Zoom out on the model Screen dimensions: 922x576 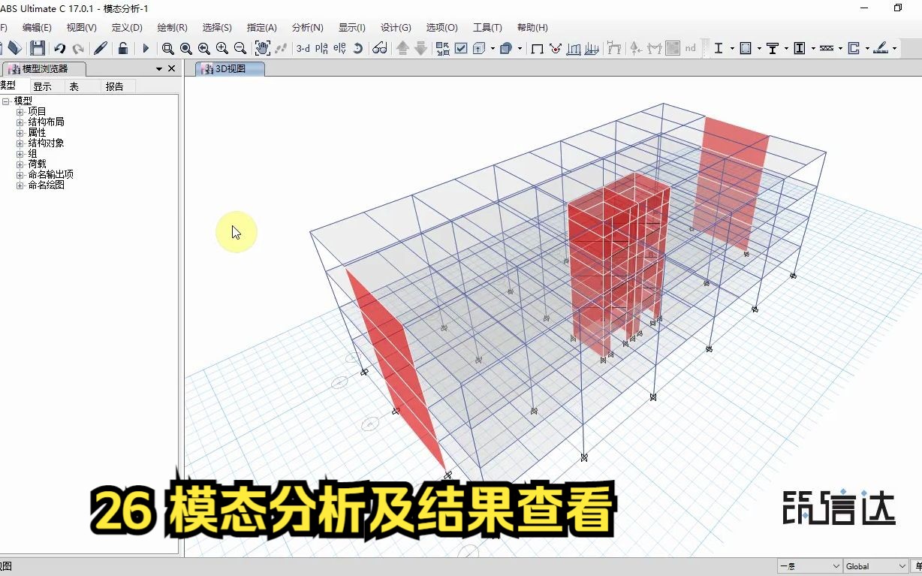click(240, 48)
